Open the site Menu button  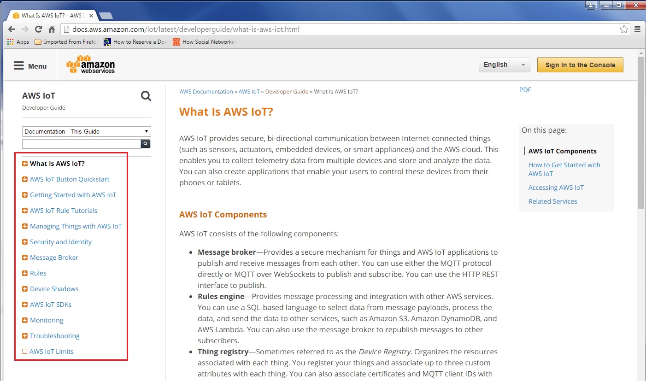30,66
